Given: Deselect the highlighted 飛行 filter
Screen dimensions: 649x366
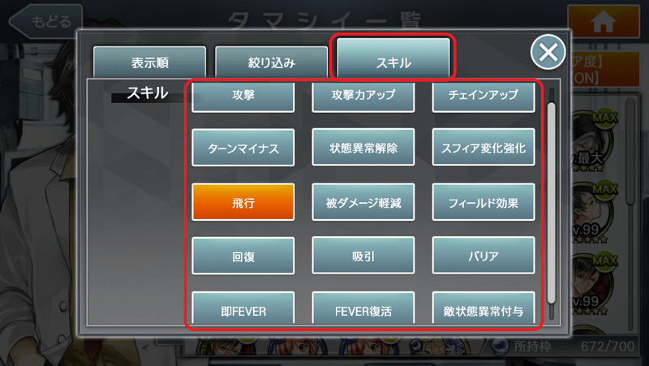Looking at the screenshot, I should pyautogui.click(x=243, y=202).
